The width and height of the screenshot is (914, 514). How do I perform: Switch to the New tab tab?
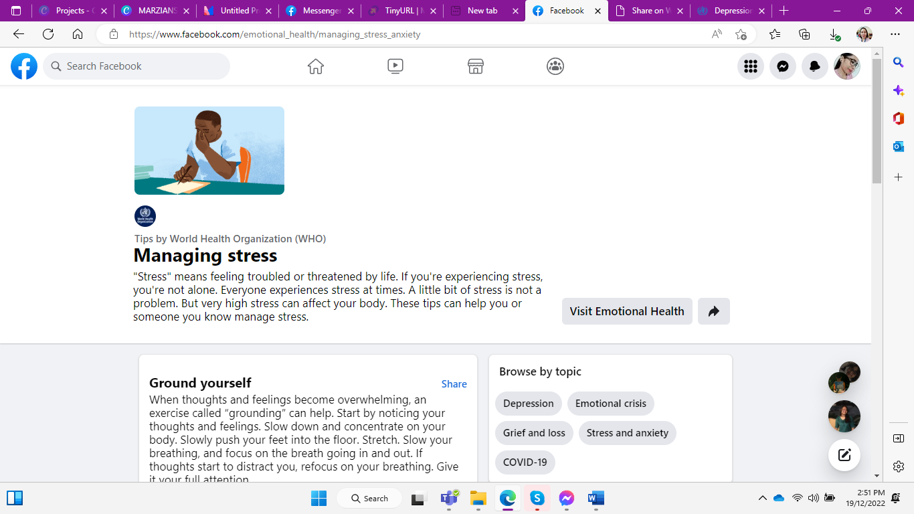coord(484,11)
